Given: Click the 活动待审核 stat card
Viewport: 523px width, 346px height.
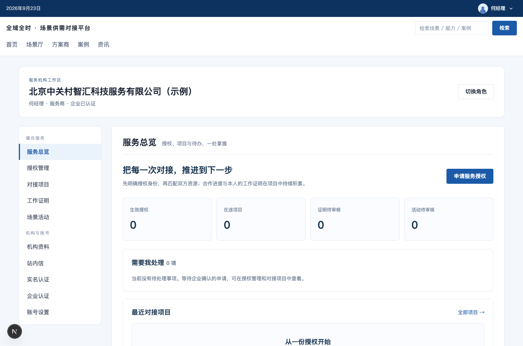Looking at the screenshot, I should tap(449, 219).
